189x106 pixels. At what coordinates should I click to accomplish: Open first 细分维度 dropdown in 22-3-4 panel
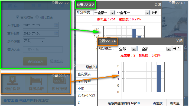pyautogui.click(x=126, y=49)
